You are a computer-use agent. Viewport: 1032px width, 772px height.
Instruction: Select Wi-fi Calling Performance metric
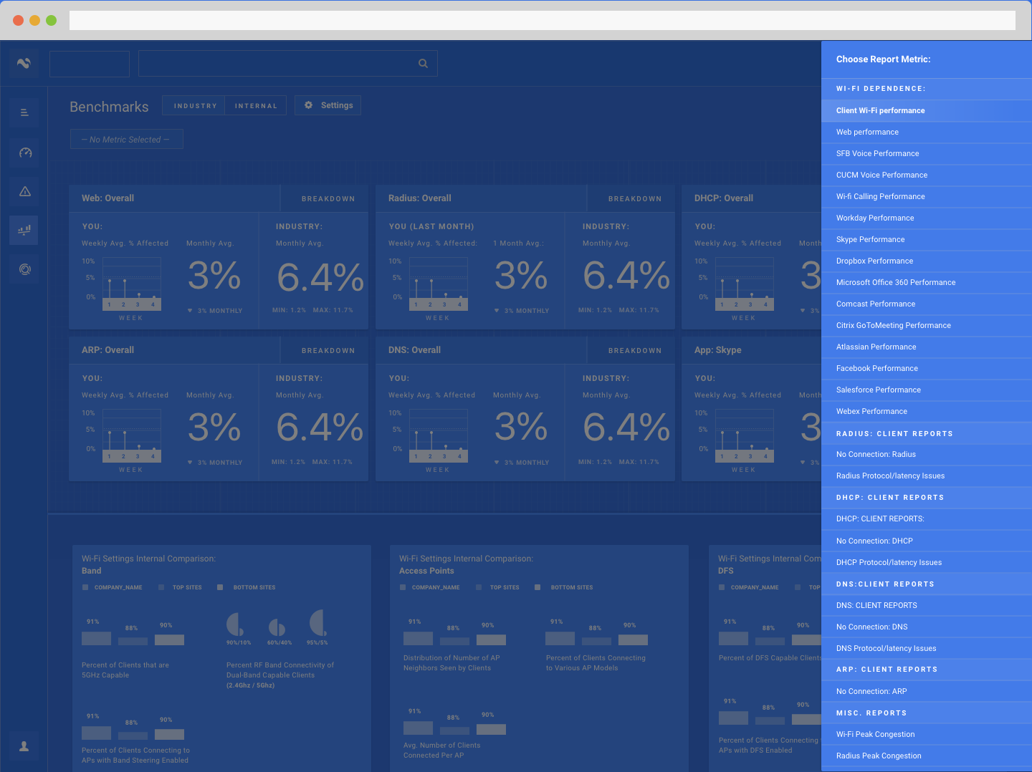927,196
